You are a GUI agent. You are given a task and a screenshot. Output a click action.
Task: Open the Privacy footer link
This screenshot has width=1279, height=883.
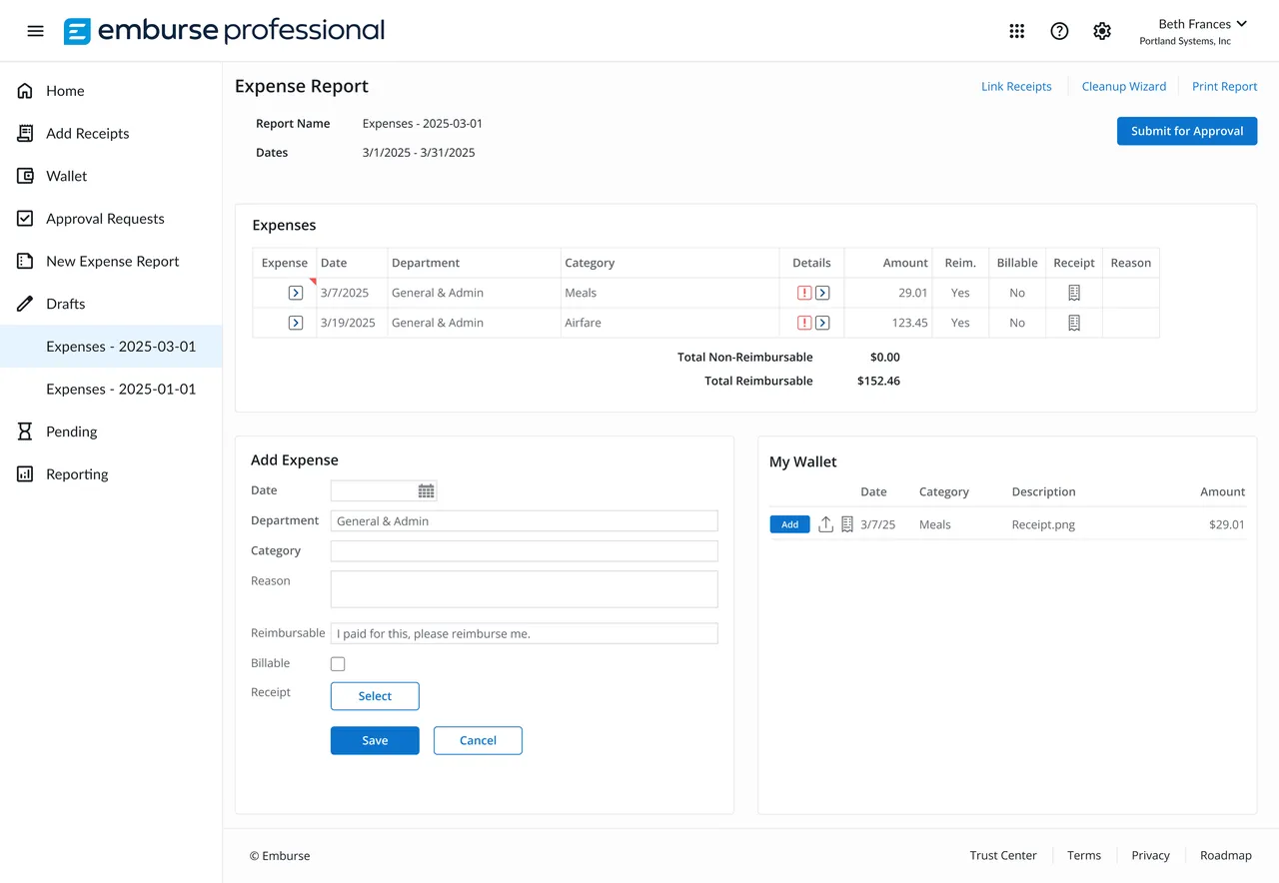[x=1150, y=856]
